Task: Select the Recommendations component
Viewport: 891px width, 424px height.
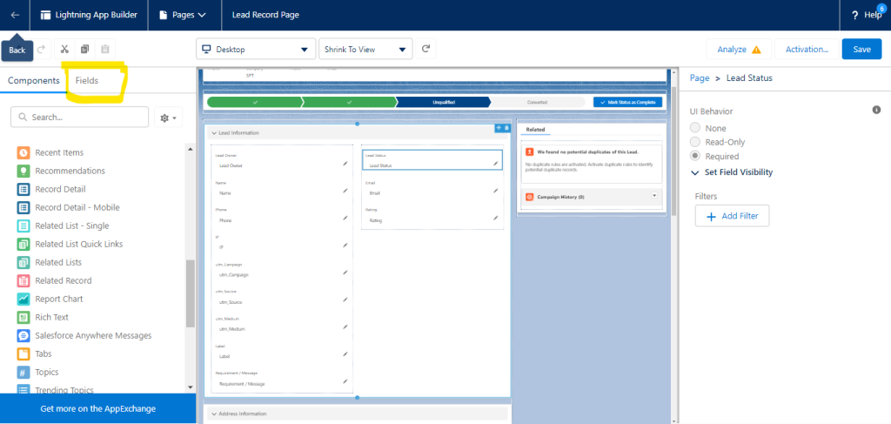Action: tap(70, 171)
